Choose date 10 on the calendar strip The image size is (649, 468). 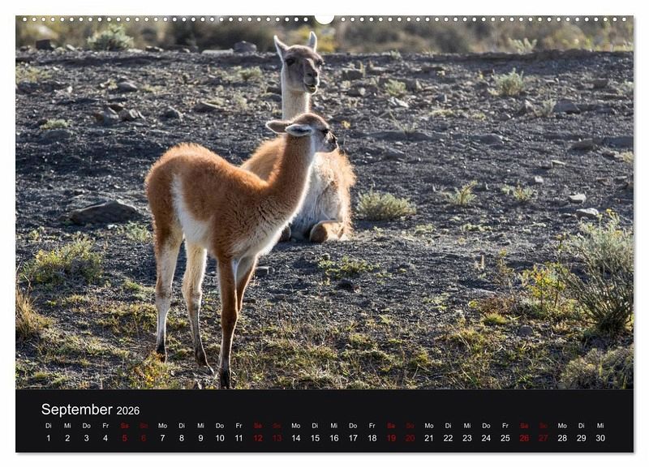(x=219, y=438)
